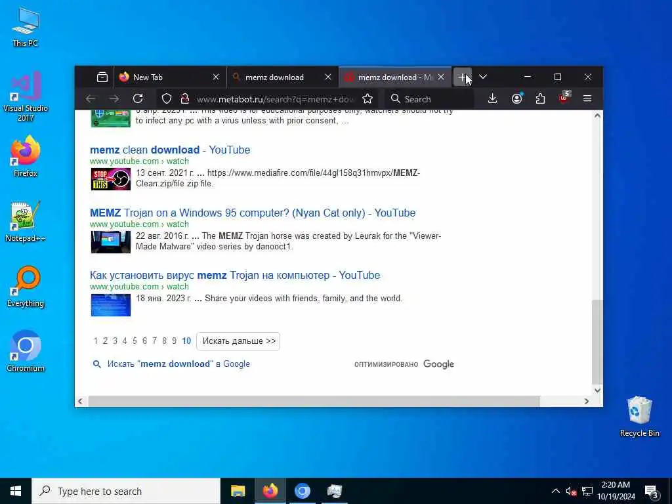672x504 pixels.
Task: Reload the current page
Action: click(x=138, y=98)
